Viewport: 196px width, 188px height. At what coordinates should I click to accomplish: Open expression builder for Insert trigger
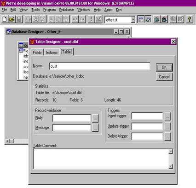167,116
